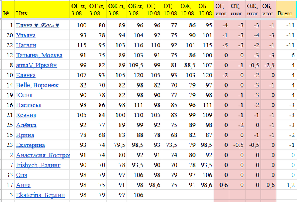Open the Ekaterina, Берлин link

pos(40,195)
